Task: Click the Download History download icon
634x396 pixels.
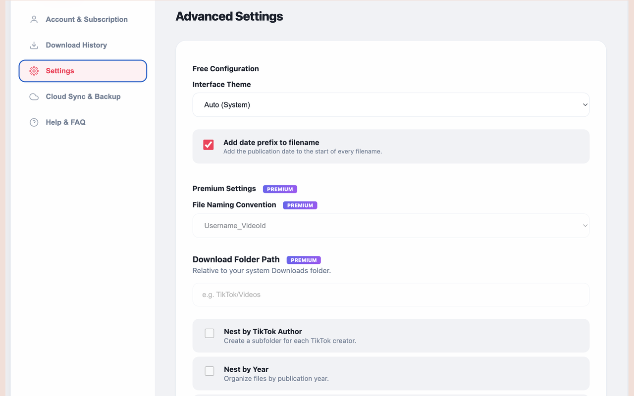Action: [34, 45]
